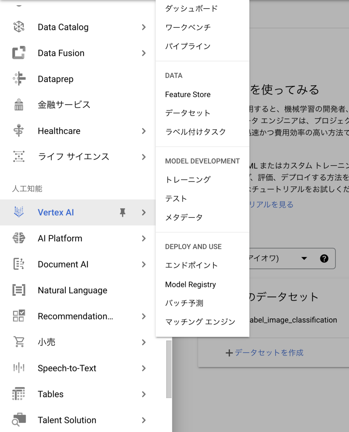Click the Natural Language icon
Image resolution: width=349 pixels, height=432 pixels.
click(19, 290)
